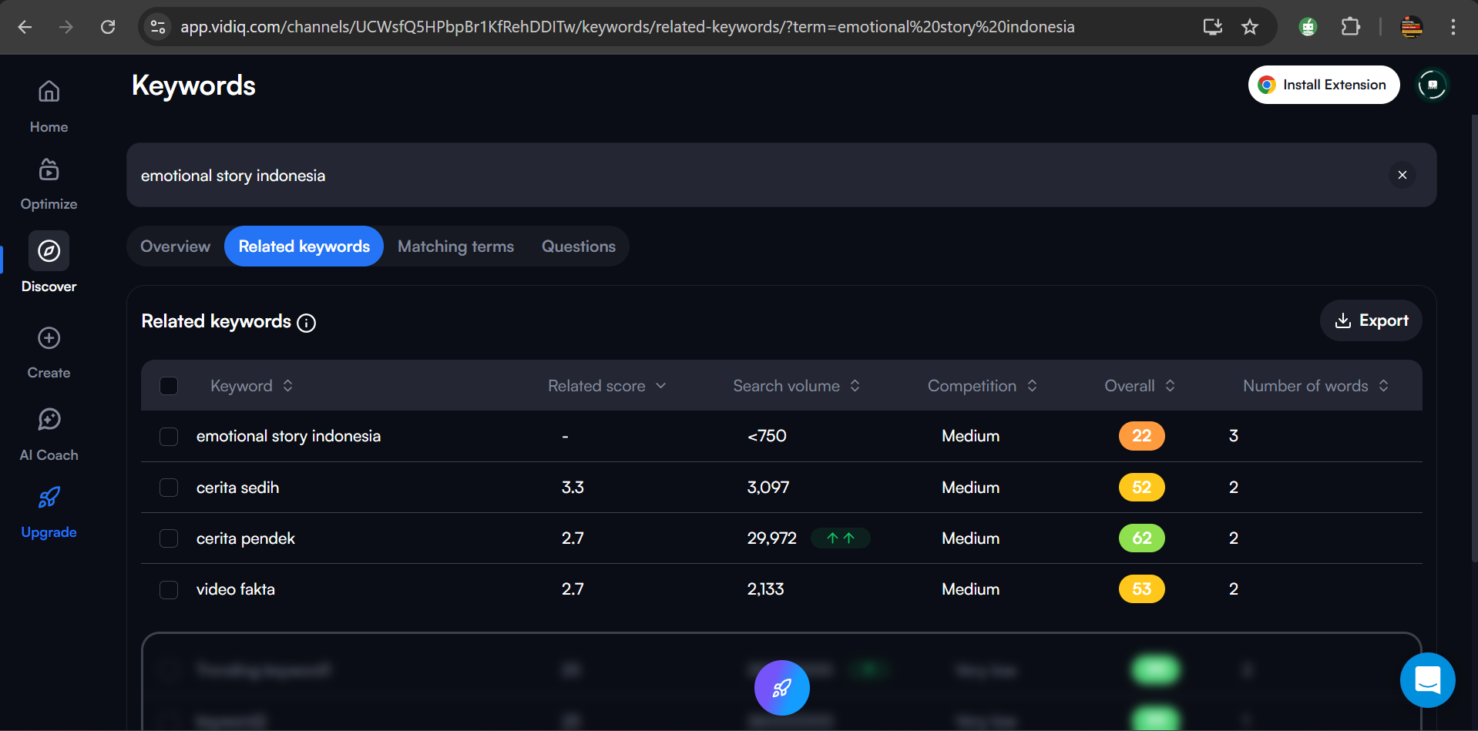Click the Related keywords info icon
Image resolution: width=1478 pixels, height=731 pixels.
(x=306, y=323)
